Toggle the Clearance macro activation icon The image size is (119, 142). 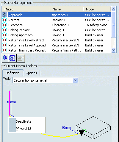tap(4, 25)
